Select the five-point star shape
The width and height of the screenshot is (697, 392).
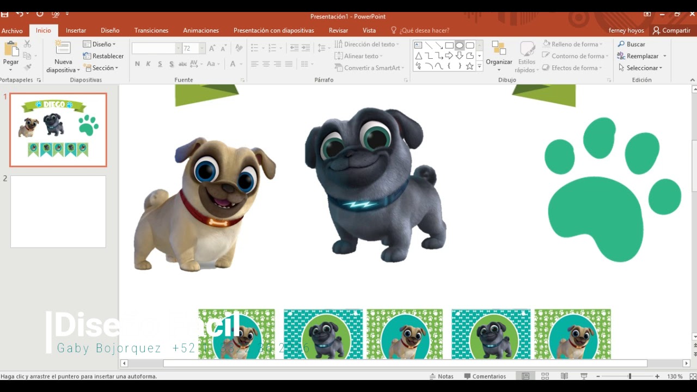470,66
